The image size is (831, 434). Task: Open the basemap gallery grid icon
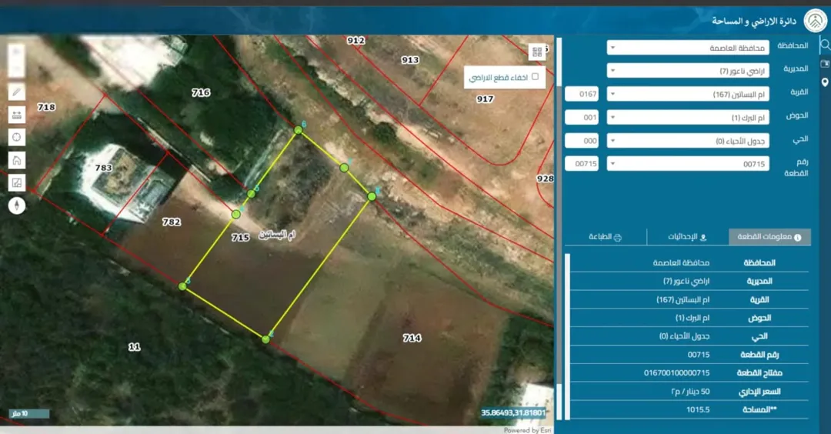(537, 52)
